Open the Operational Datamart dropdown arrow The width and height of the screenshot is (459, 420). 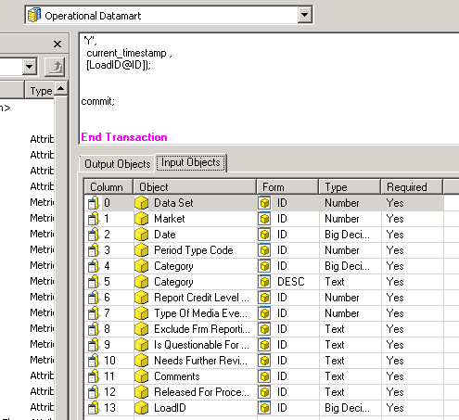[304, 15]
